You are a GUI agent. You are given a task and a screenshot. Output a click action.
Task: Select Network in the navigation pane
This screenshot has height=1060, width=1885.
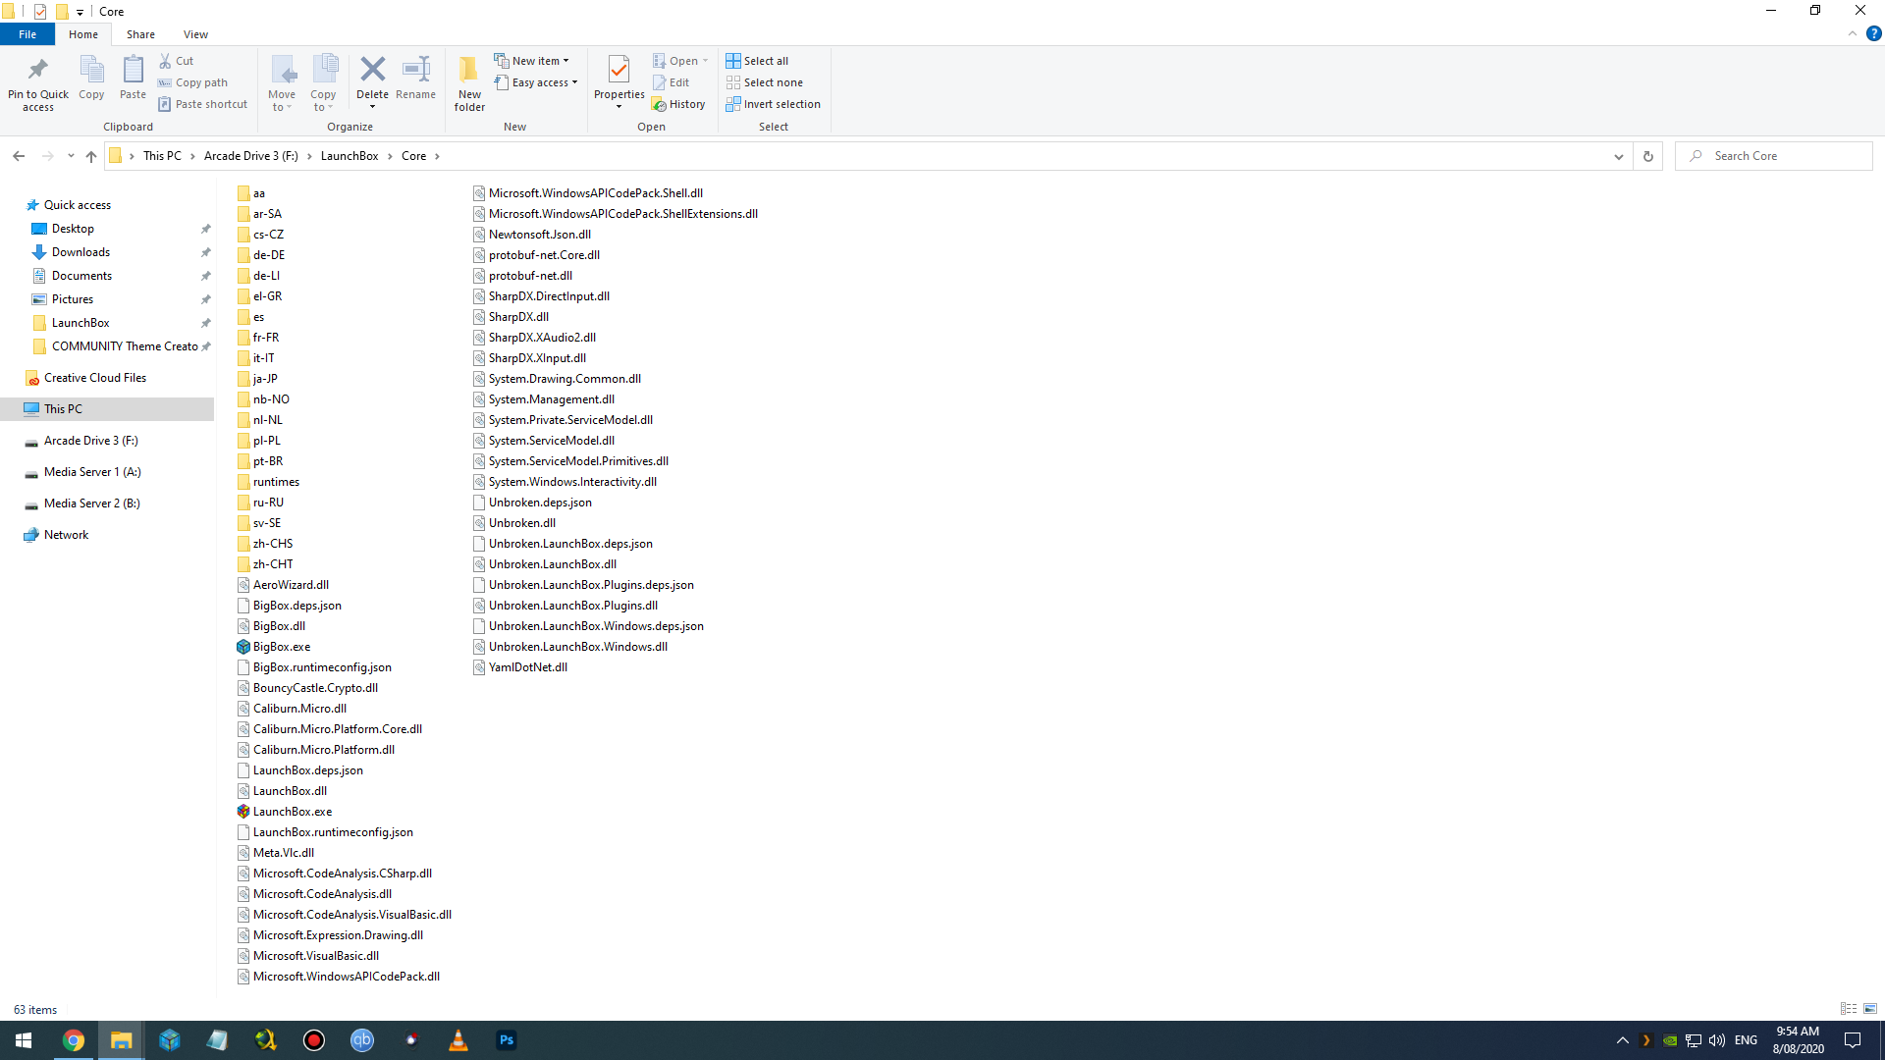tap(66, 535)
